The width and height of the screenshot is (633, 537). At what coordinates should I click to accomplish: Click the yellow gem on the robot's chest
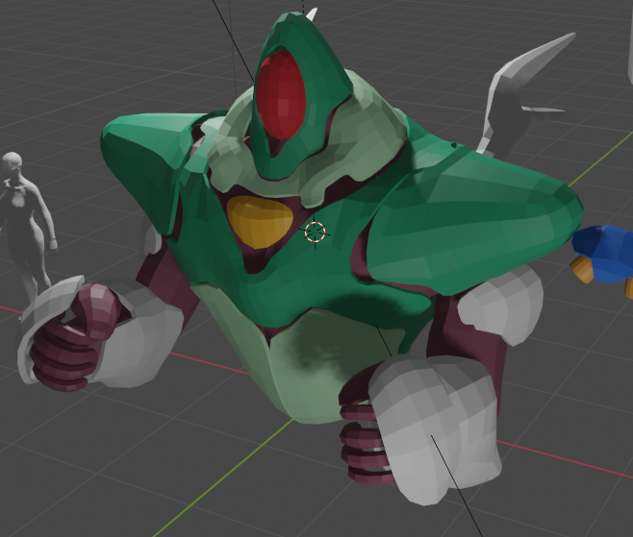pos(260,221)
